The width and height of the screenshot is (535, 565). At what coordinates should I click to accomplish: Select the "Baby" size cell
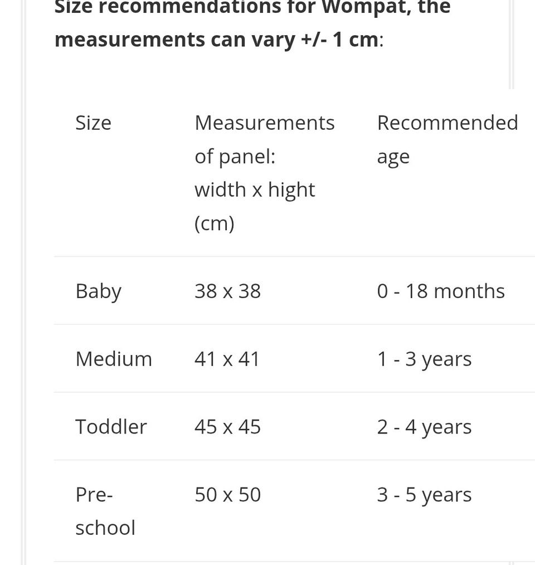[x=98, y=291]
